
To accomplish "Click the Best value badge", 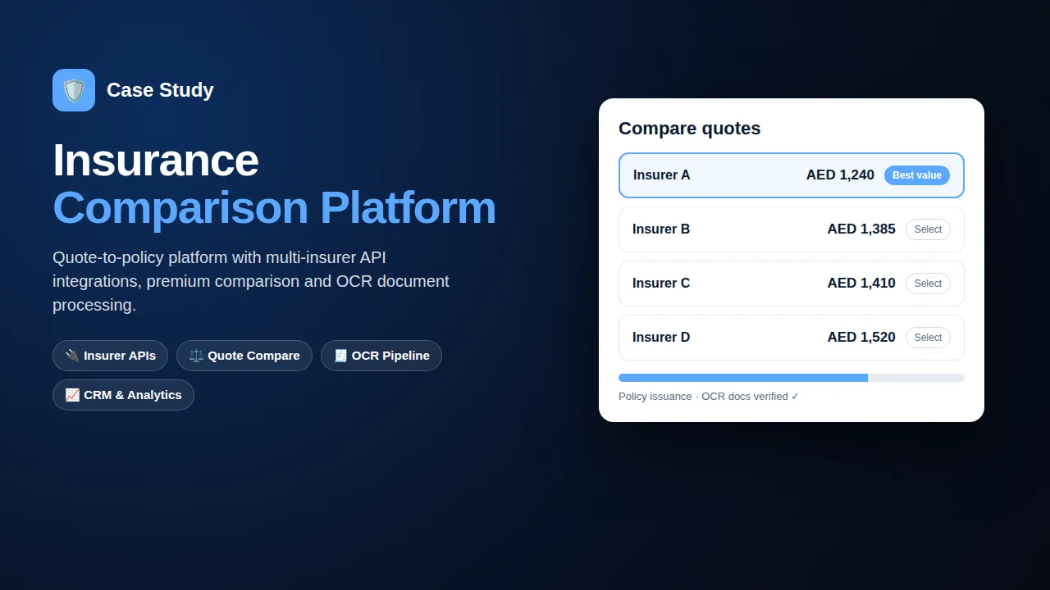I will [x=917, y=175].
